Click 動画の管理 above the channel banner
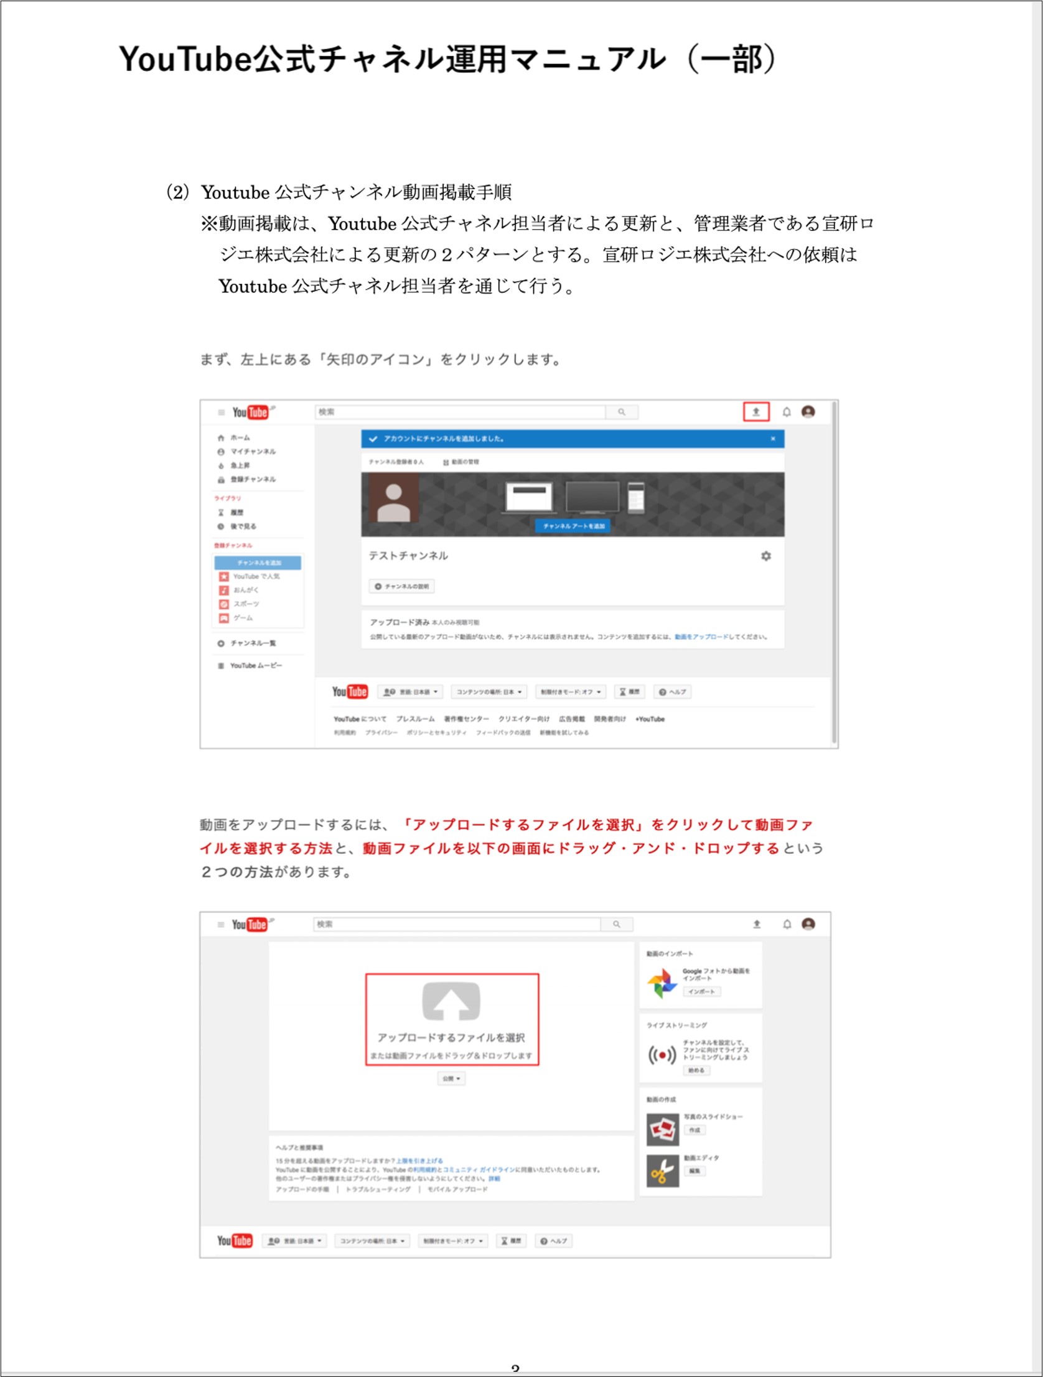1043x1377 pixels. point(461,462)
